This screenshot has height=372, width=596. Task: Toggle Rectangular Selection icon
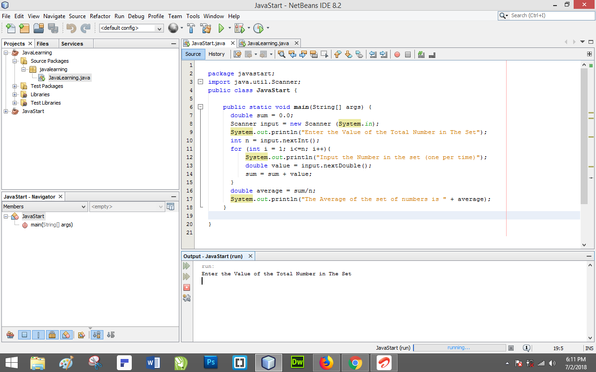[325, 54]
